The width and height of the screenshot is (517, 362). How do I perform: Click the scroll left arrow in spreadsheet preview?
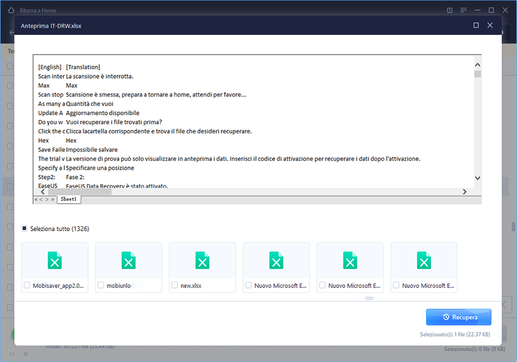click(x=42, y=191)
